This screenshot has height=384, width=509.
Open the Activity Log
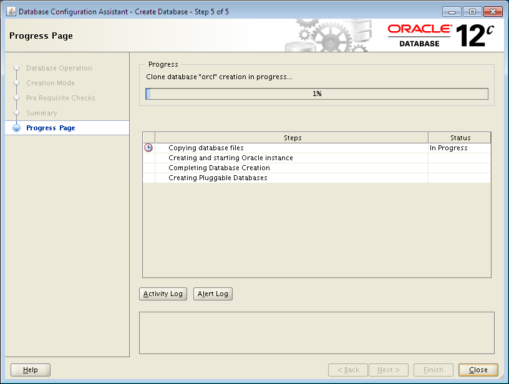click(163, 294)
